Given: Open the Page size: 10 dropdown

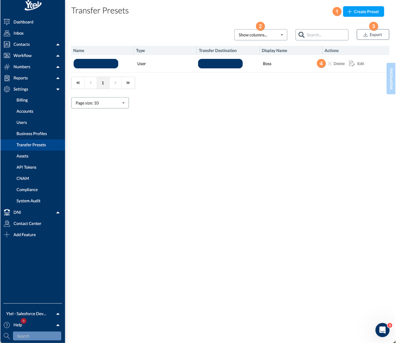Looking at the screenshot, I should (100, 103).
